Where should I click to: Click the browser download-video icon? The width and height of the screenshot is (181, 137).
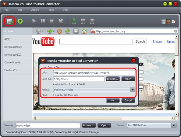[76, 31]
